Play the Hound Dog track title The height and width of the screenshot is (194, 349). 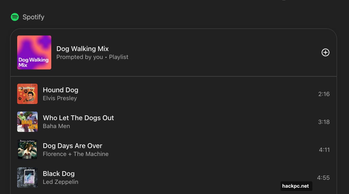pyautogui.click(x=61, y=90)
